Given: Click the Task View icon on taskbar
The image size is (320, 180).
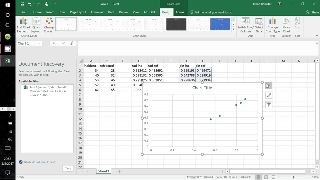Looking at the screenshot, I should pos(7,25).
